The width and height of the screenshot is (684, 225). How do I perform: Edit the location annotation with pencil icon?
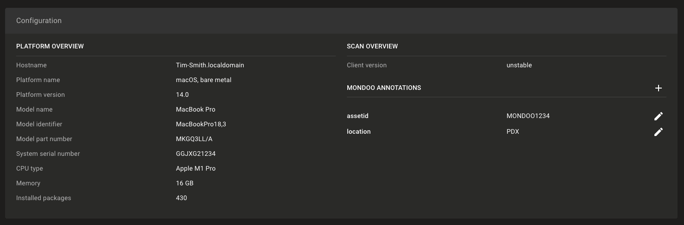tap(659, 132)
